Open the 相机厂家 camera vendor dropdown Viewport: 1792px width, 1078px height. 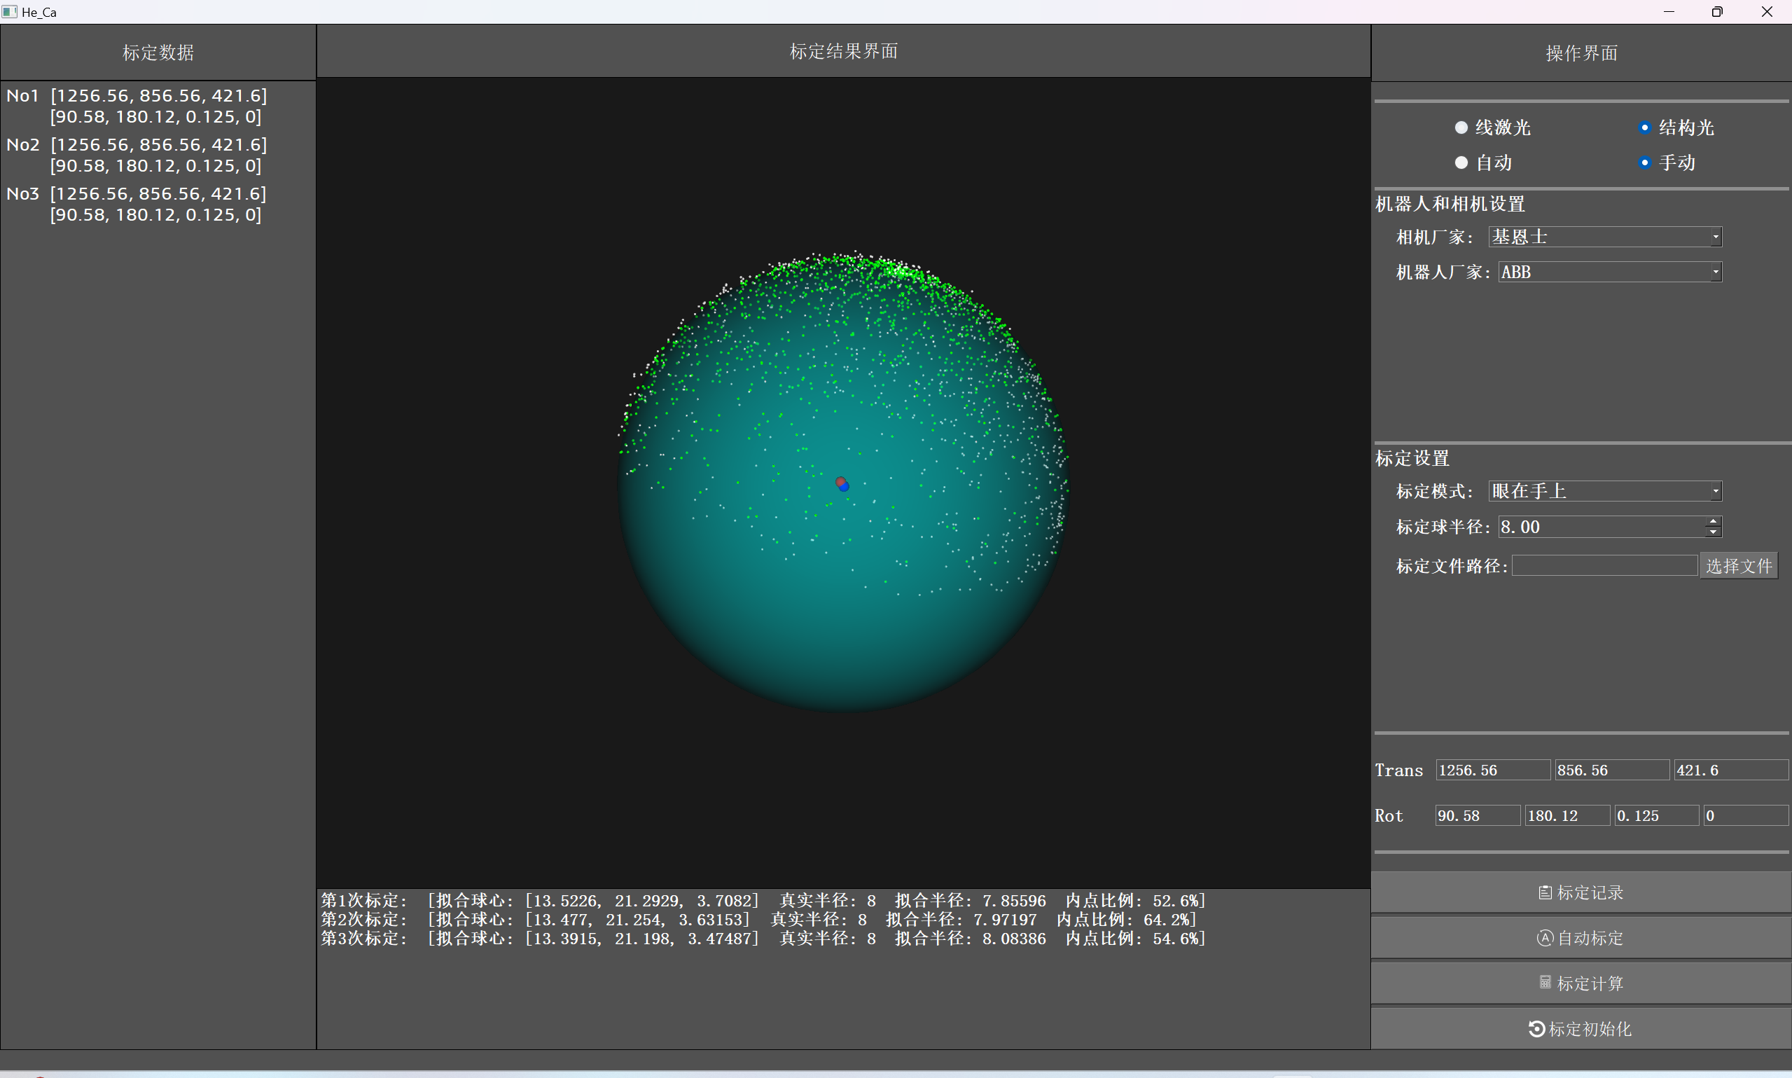point(1604,237)
